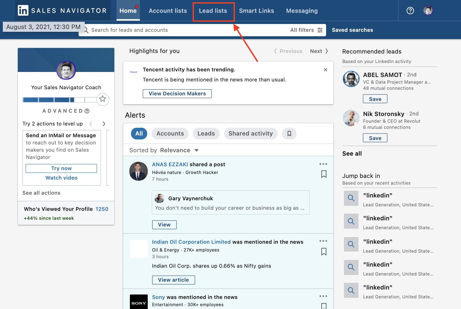Filter alerts by bookmarked icon

coord(289,134)
